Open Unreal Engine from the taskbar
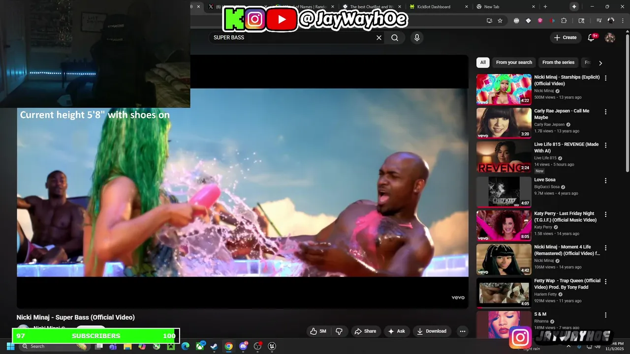The height and width of the screenshot is (354, 630). [x=272, y=346]
